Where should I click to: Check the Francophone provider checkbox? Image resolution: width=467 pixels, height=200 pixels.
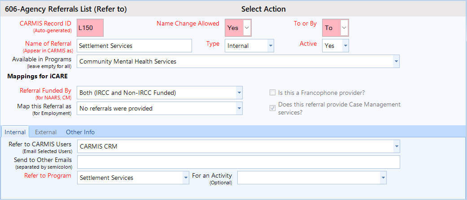pyautogui.click(x=272, y=93)
